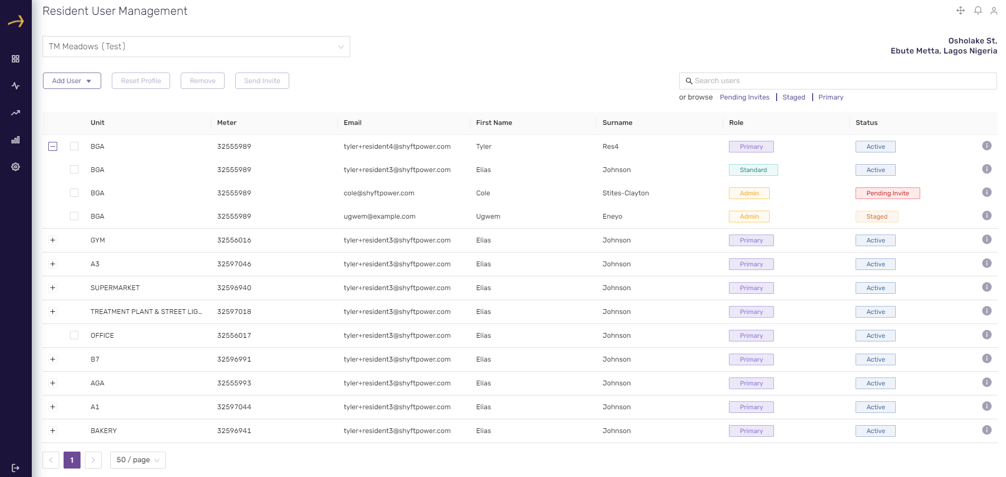The image size is (1006, 477).
Task: Go to page 1 in pagination
Action: [x=72, y=460]
